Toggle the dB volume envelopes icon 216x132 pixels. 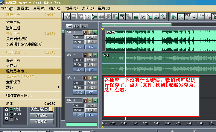[x=174, y=17]
